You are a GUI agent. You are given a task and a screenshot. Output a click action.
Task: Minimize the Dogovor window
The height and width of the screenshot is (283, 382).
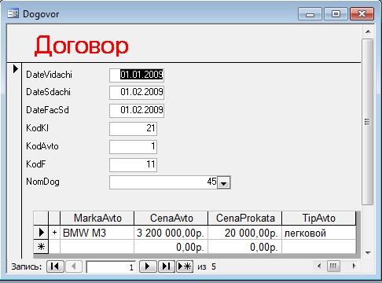[310, 14]
